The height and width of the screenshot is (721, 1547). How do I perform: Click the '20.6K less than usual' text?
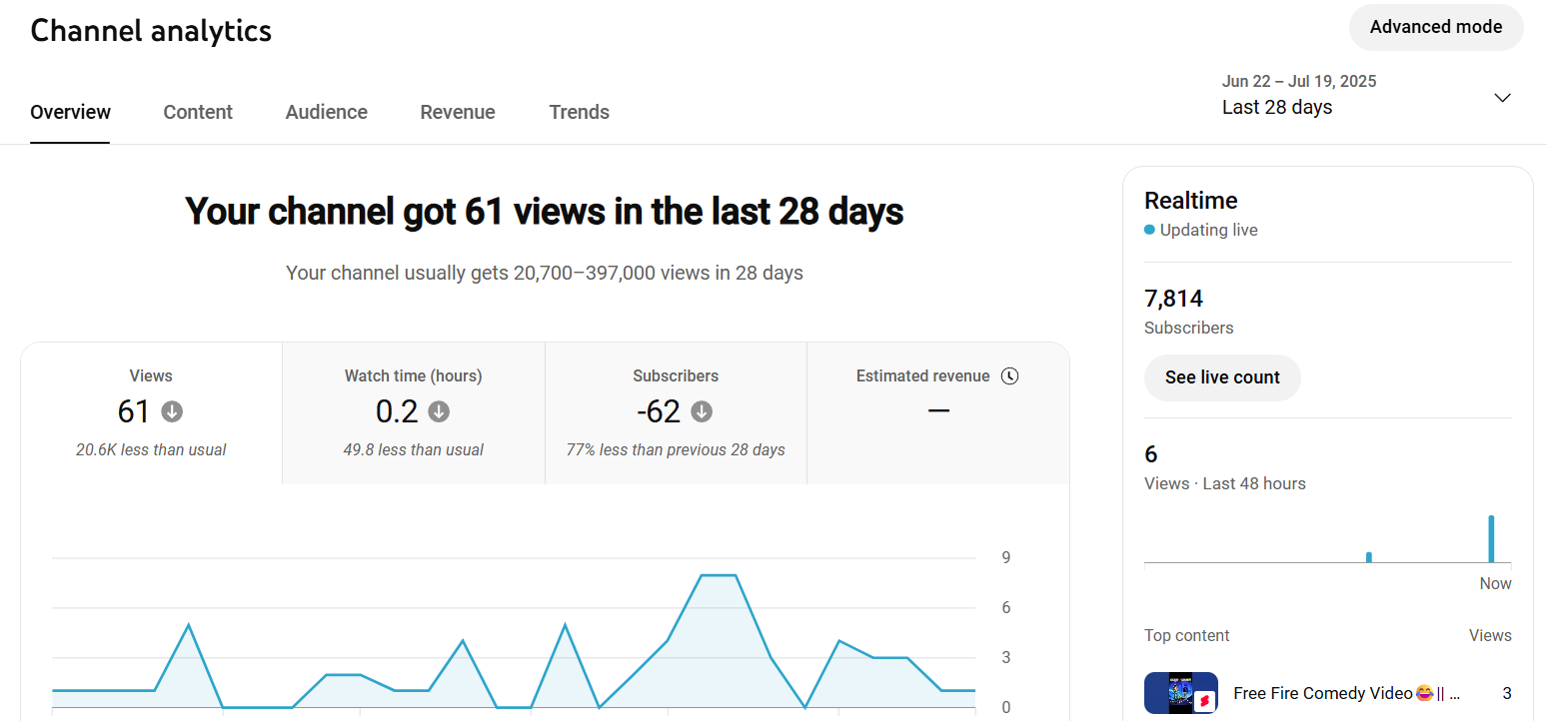tap(151, 450)
